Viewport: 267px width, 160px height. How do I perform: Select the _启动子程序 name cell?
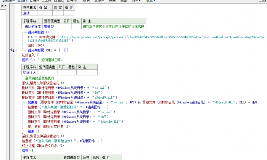(x=32, y=27)
